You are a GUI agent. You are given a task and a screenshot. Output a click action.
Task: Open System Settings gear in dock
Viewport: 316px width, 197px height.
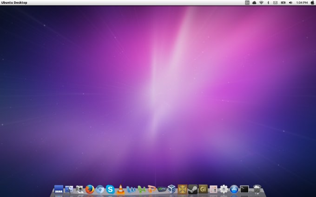coord(224,189)
